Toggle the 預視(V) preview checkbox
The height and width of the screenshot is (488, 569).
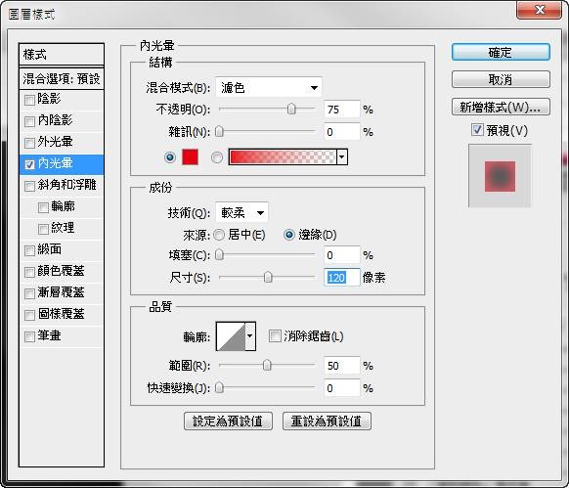[477, 130]
